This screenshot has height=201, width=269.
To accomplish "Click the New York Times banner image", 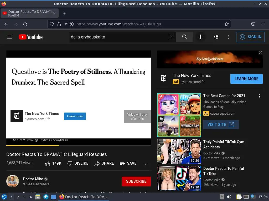I will tap(210, 59).
